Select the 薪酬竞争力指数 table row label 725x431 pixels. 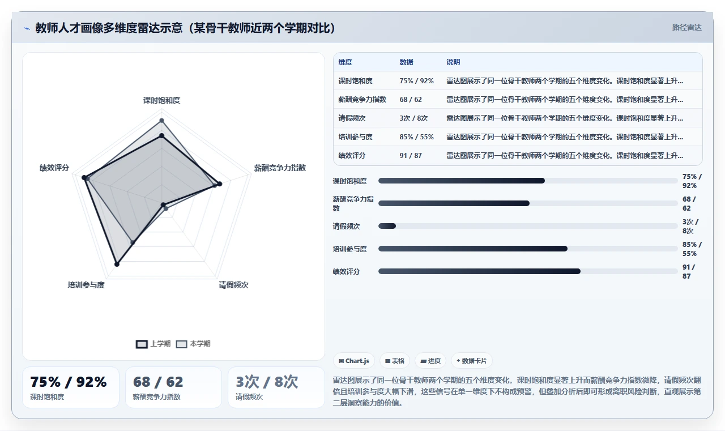pyautogui.click(x=362, y=100)
